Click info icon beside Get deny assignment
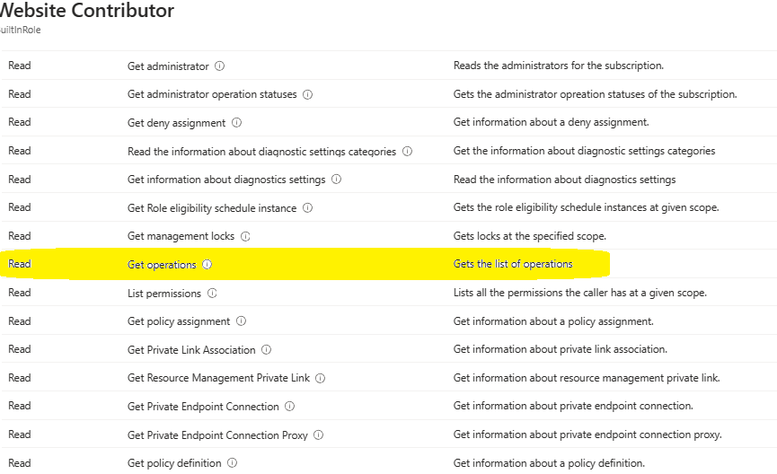 pyautogui.click(x=237, y=122)
